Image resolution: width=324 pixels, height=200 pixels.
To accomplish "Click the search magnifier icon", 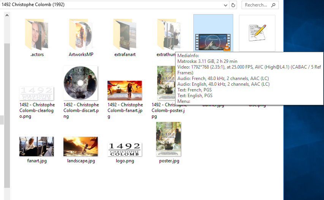I will [273, 5].
